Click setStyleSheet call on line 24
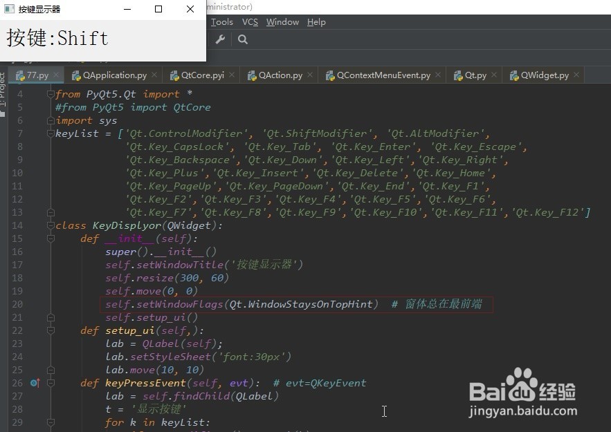611x432 pixels. tap(170, 357)
